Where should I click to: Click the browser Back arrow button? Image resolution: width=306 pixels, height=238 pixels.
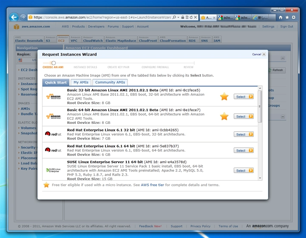(14, 17)
